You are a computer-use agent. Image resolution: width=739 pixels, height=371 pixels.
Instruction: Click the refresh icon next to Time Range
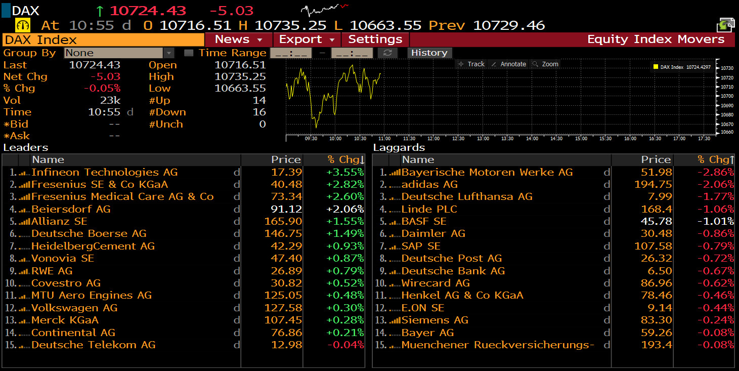coord(387,53)
